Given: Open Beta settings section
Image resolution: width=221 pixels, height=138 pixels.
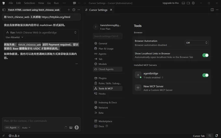Looking at the screenshot, I should pos(108,113).
